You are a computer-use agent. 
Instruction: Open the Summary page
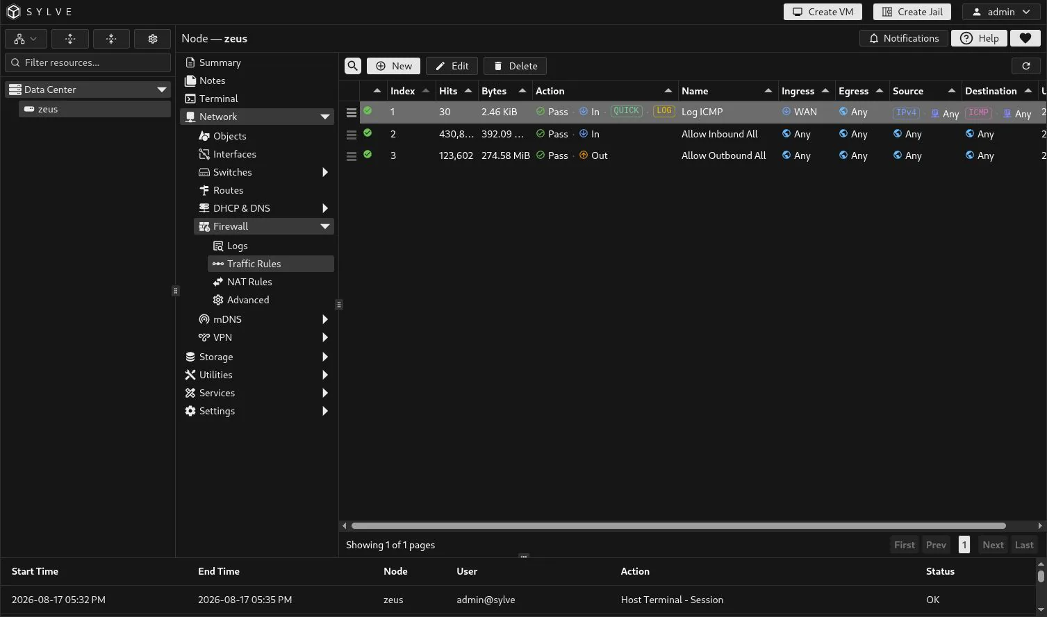(220, 62)
